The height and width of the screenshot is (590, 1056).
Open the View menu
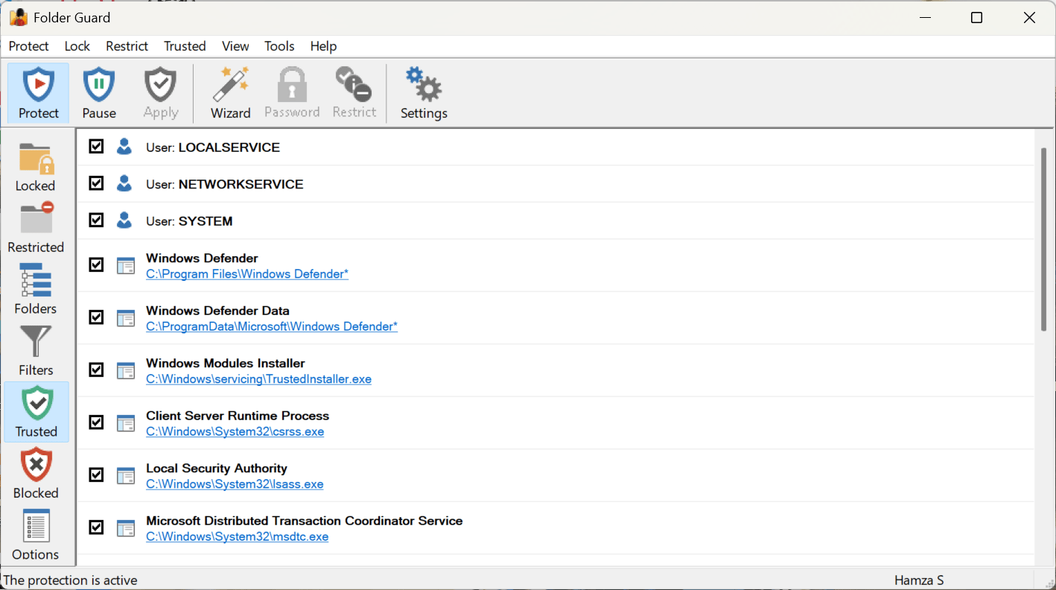point(235,46)
